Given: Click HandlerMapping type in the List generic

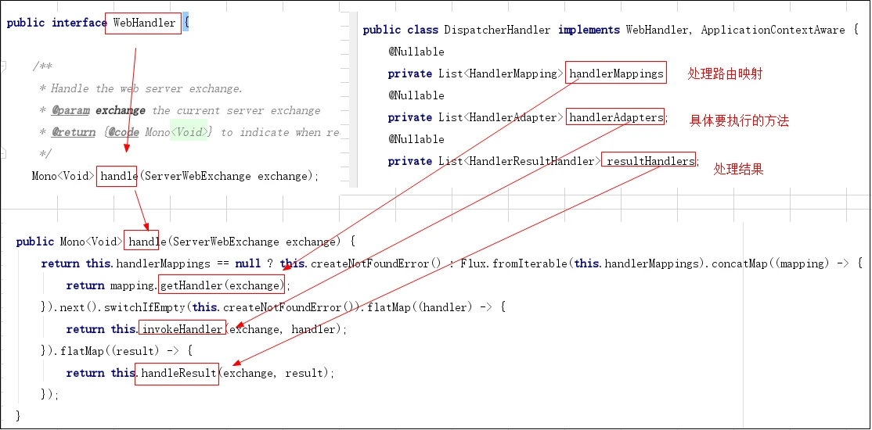Looking at the screenshot, I should tap(513, 73).
